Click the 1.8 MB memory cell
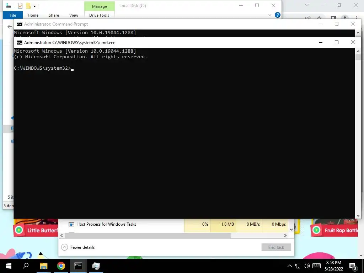Screen dimensions: 364x273 click(223, 224)
